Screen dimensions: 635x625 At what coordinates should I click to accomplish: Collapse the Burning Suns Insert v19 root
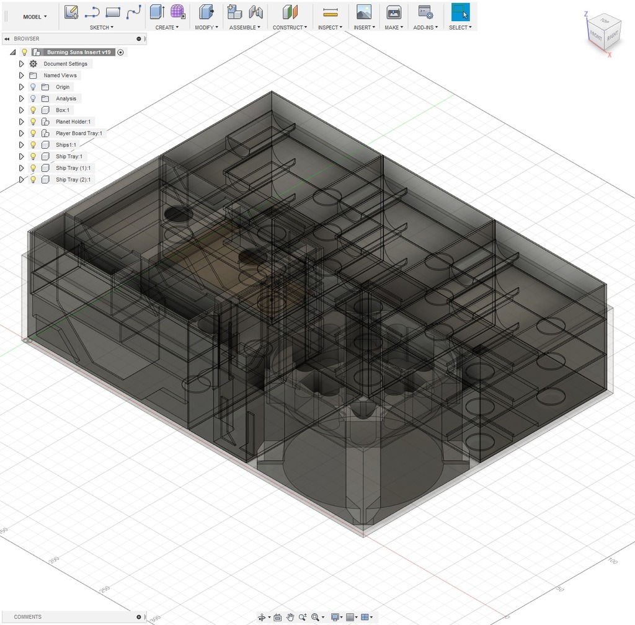pos(13,52)
